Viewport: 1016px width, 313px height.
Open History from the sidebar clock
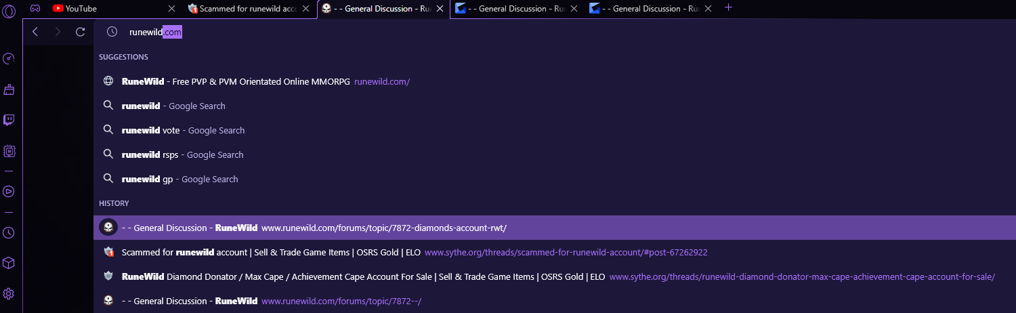[x=9, y=233]
